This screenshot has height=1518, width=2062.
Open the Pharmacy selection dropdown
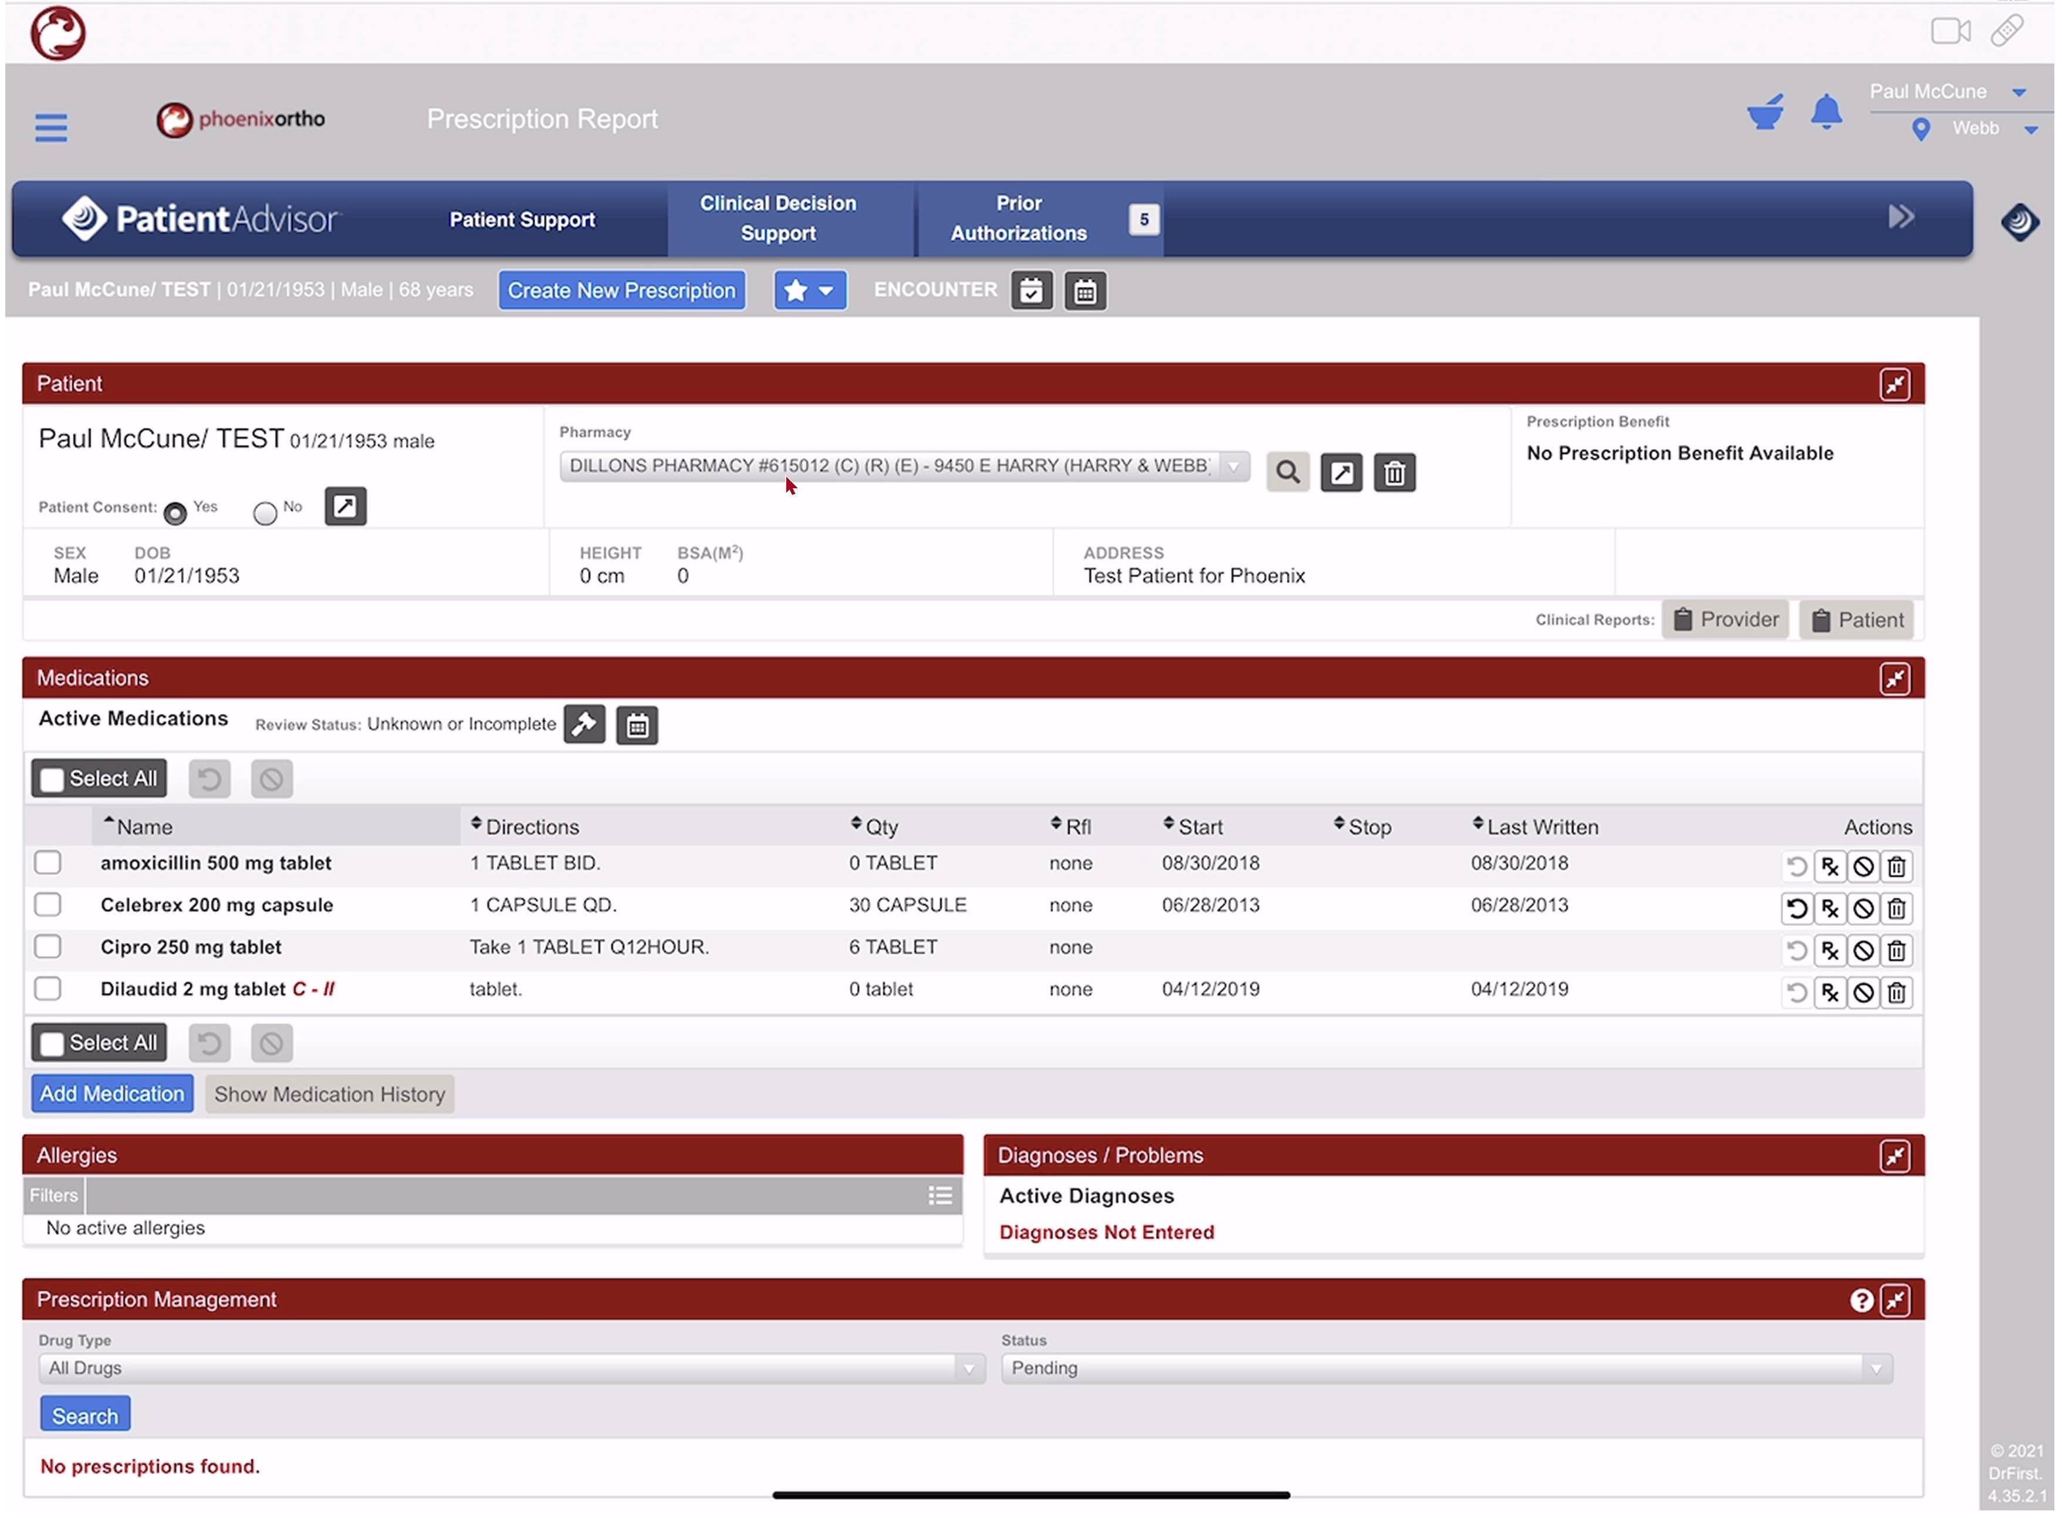(x=905, y=466)
